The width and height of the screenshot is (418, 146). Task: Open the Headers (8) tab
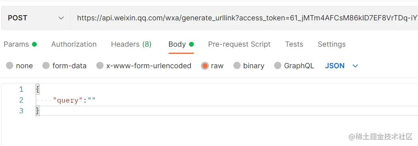pyautogui.click(x=131, y=44)
